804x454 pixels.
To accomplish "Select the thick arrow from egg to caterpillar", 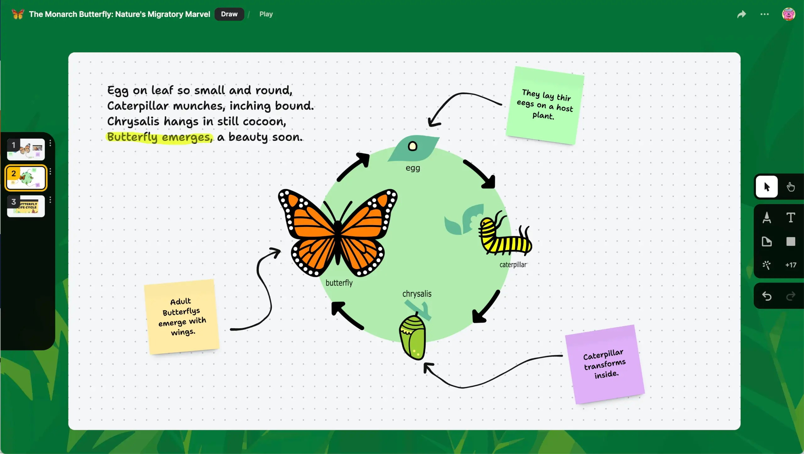I will 479,174.
